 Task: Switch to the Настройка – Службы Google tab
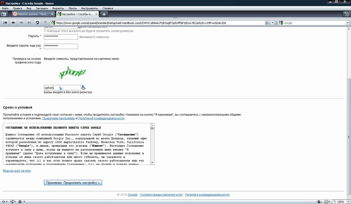(x=78, y=14)
